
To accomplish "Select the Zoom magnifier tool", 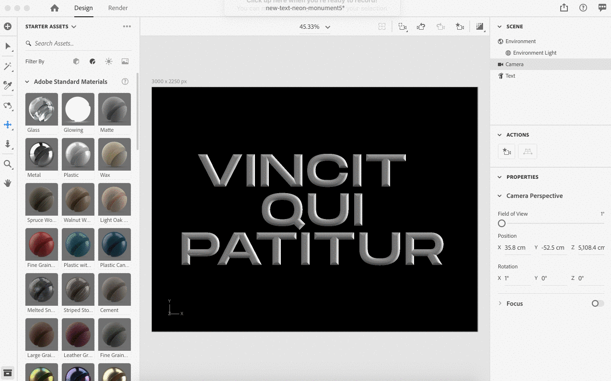I will click(8, 164).
